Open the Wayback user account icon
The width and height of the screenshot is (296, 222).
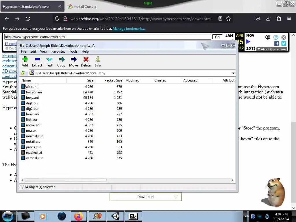[x=268, y=37]
